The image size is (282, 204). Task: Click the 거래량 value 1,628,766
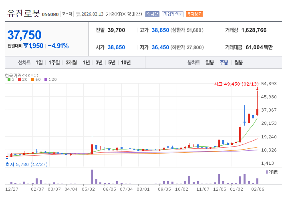pos(254,30)
